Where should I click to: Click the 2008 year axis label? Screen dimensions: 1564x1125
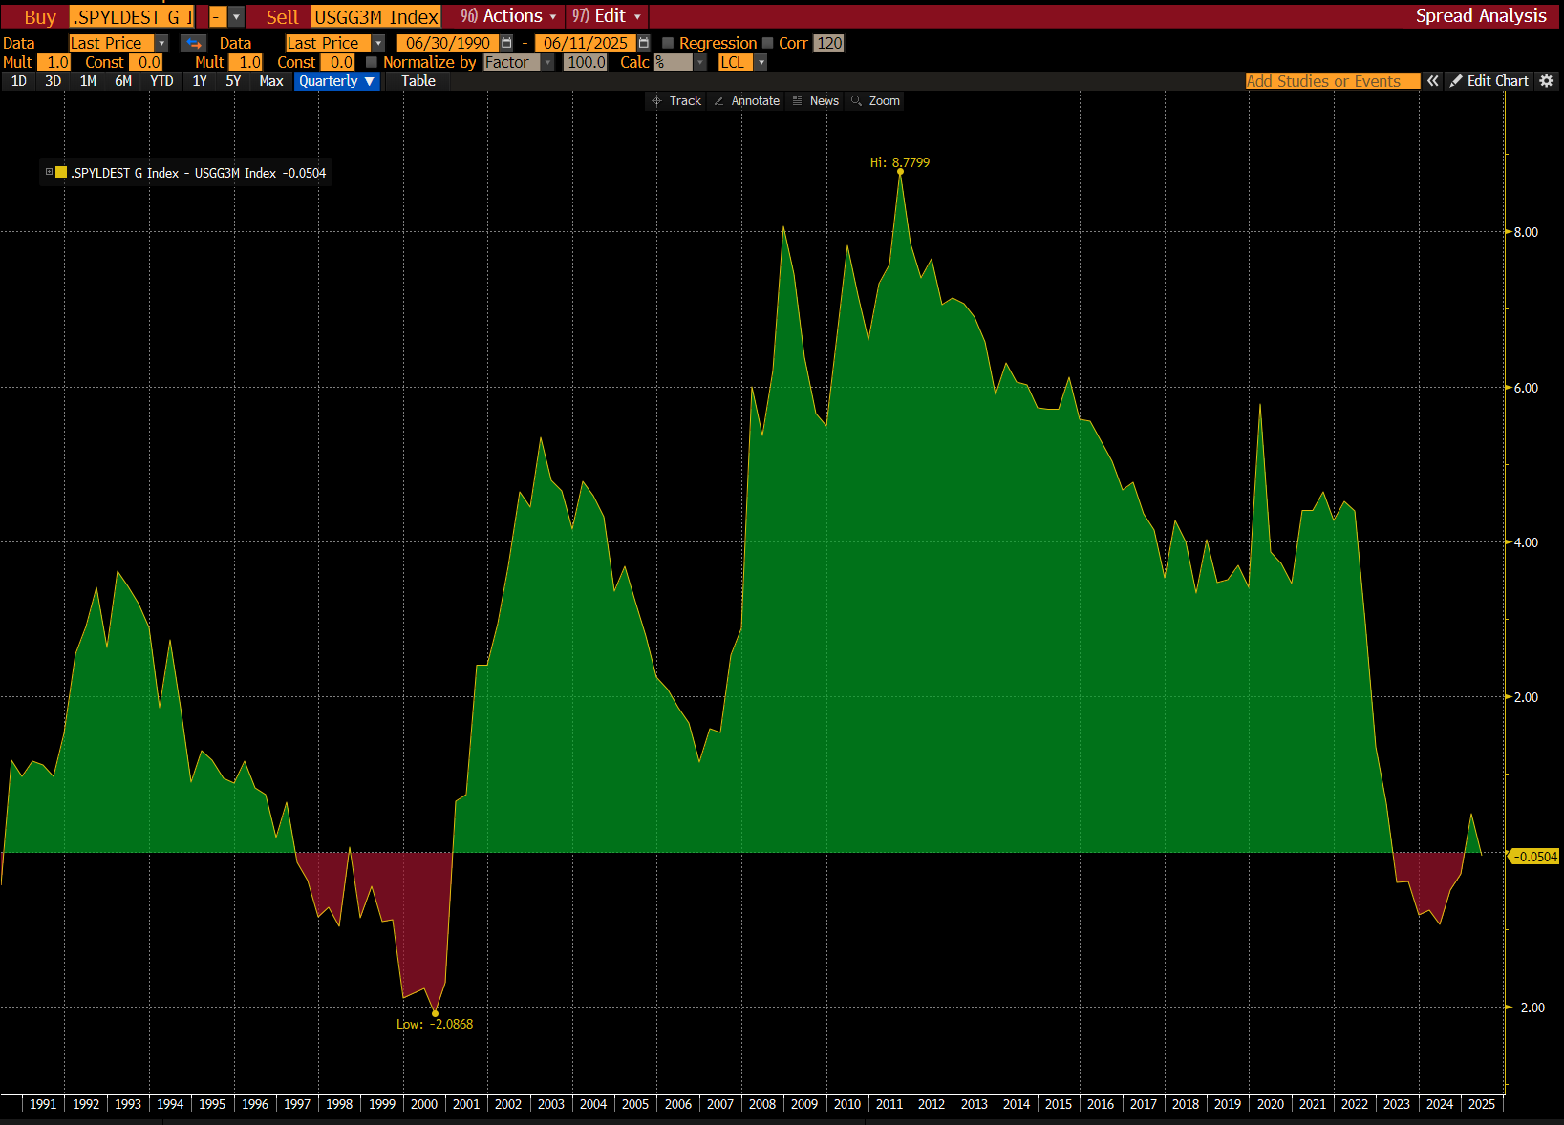[x=762, y=1104]
